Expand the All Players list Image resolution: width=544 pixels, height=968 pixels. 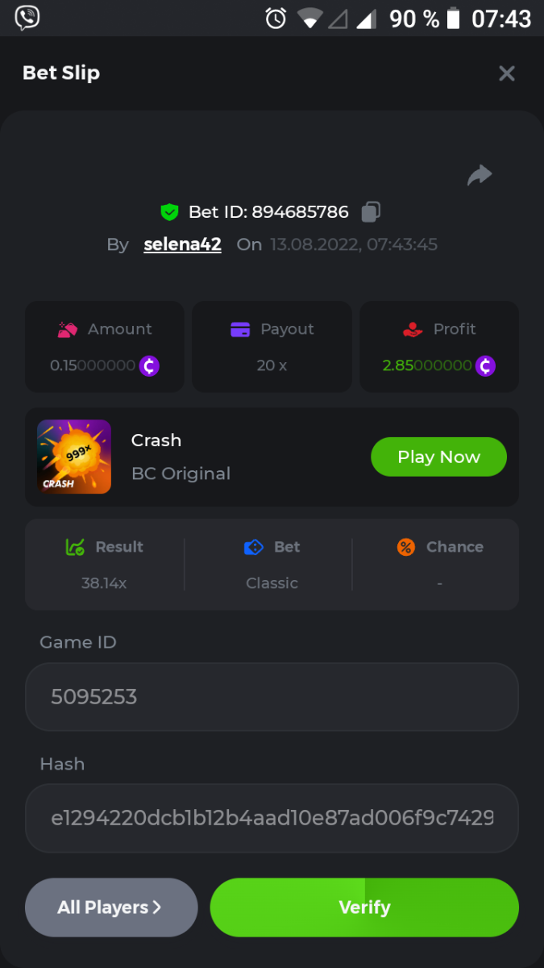111,907
